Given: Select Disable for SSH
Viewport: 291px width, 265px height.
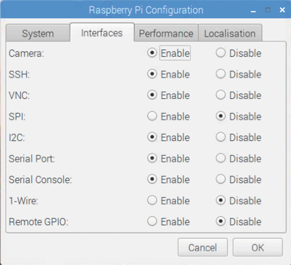Looking at the screenshot, I should [221, 74].
